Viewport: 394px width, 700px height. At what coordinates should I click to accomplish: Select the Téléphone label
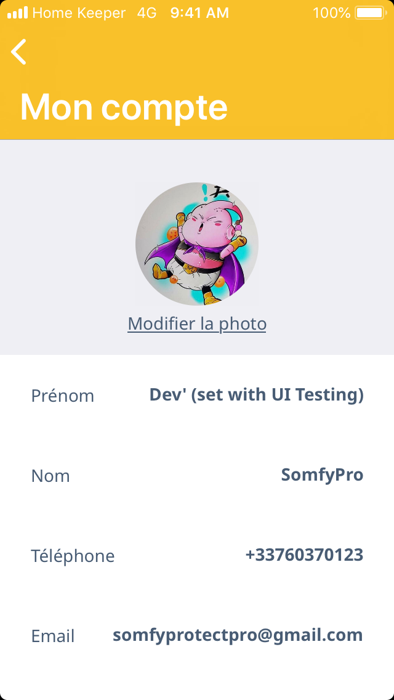(73, 556)
